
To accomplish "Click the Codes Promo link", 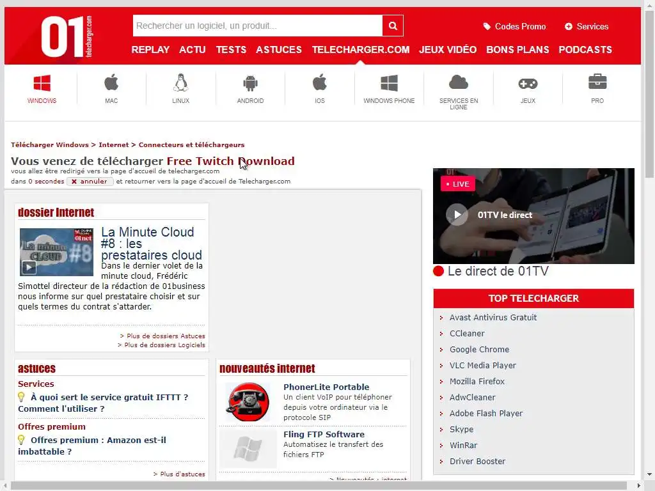I will [520, 26].
